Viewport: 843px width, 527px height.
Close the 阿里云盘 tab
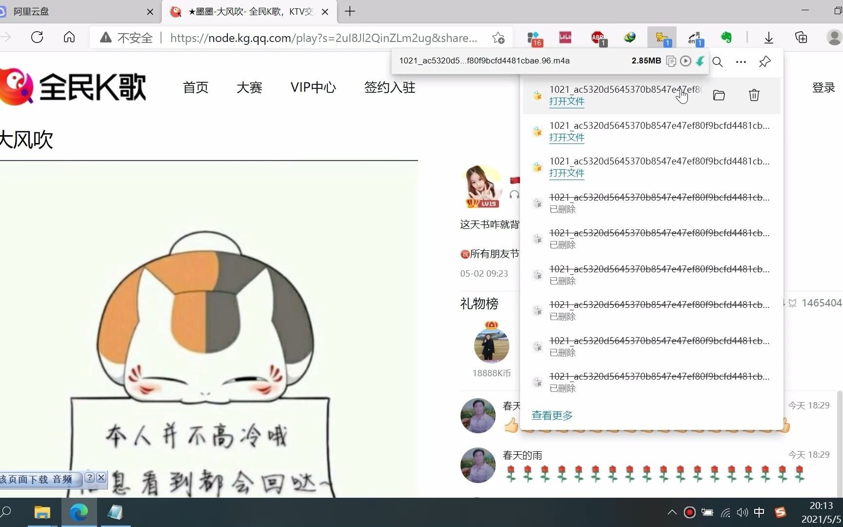pos(150,12)
